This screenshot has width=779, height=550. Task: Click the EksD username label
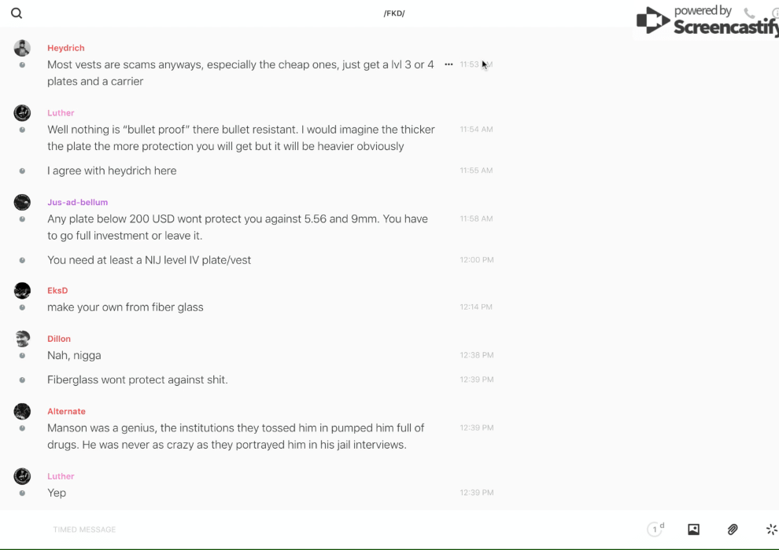pyautogui.click(x=57, y=291)
